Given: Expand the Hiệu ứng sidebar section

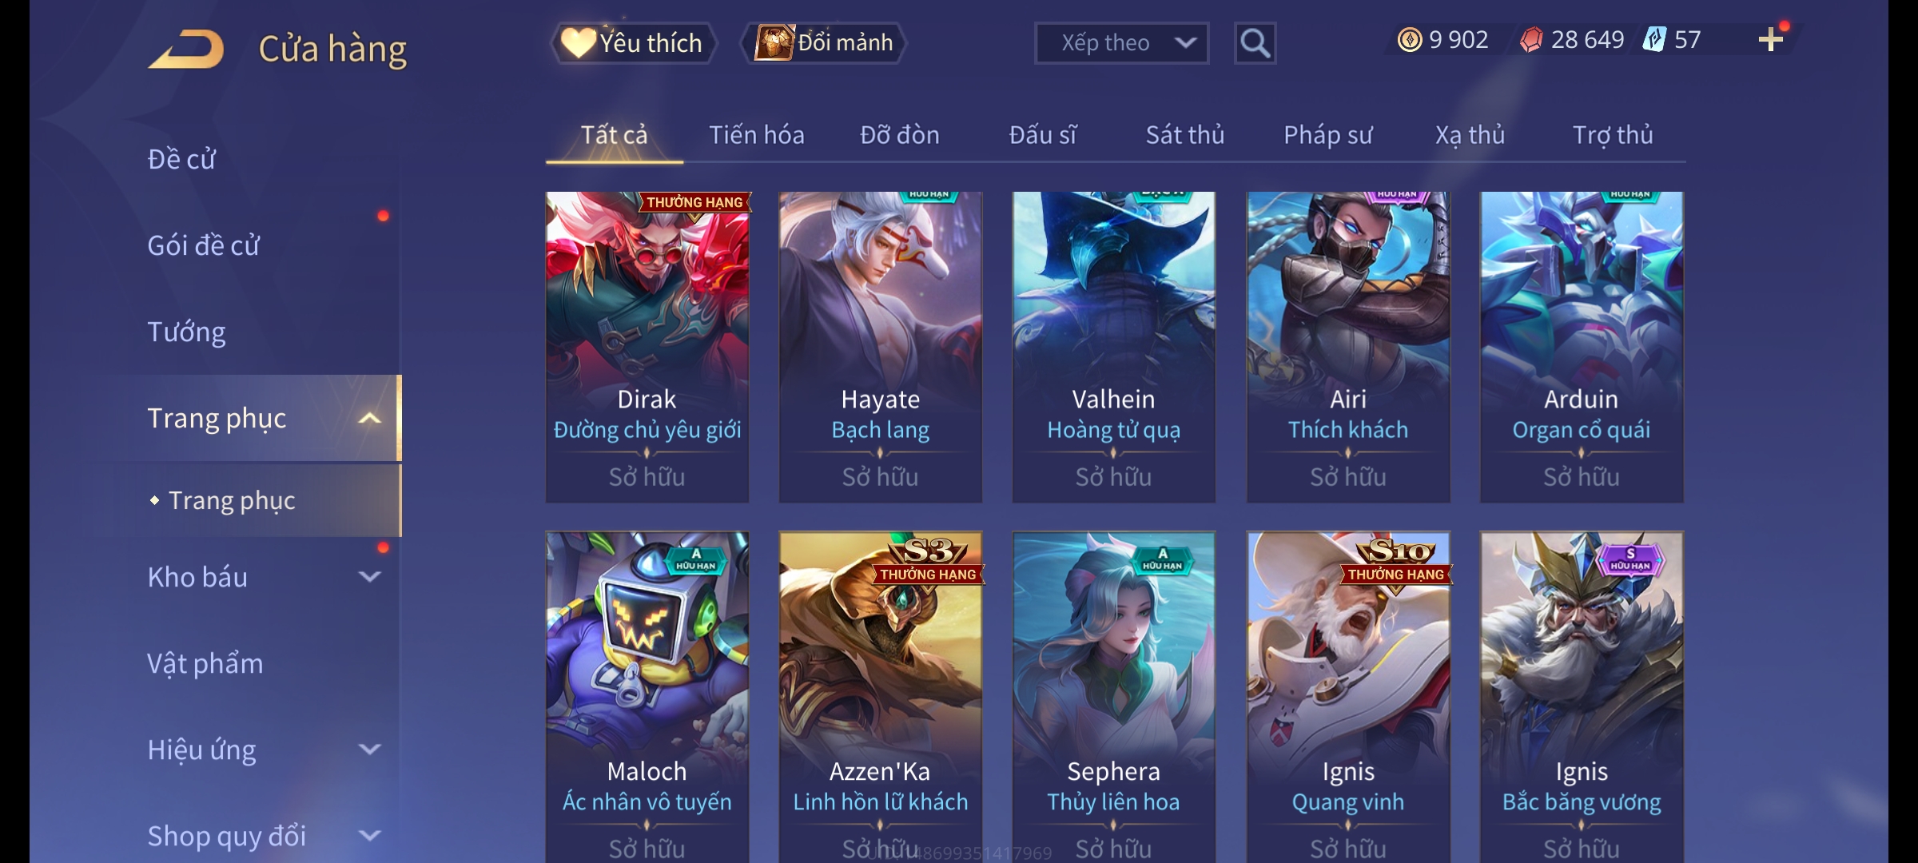Looking at the screenshot, I should point(369,750).
